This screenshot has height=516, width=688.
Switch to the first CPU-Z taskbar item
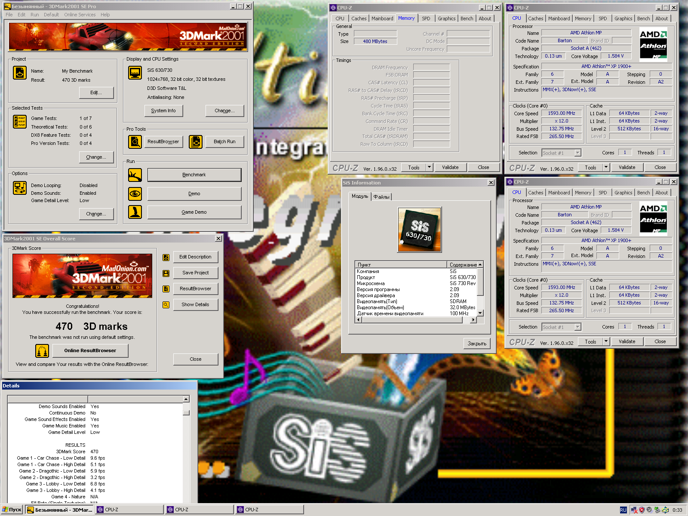[129, 510]
